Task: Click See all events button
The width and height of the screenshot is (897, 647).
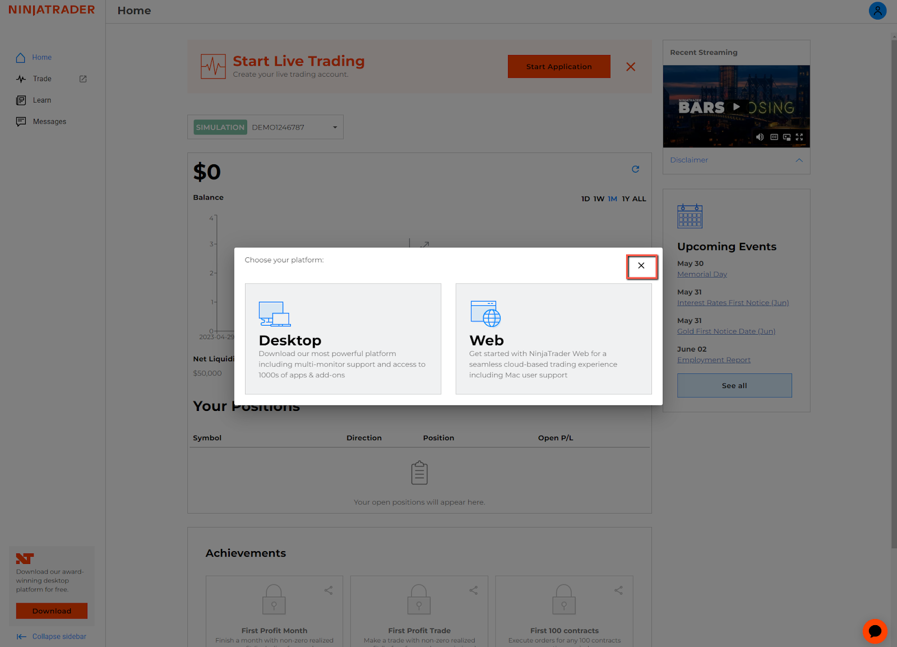Action: tap(734, 386)
